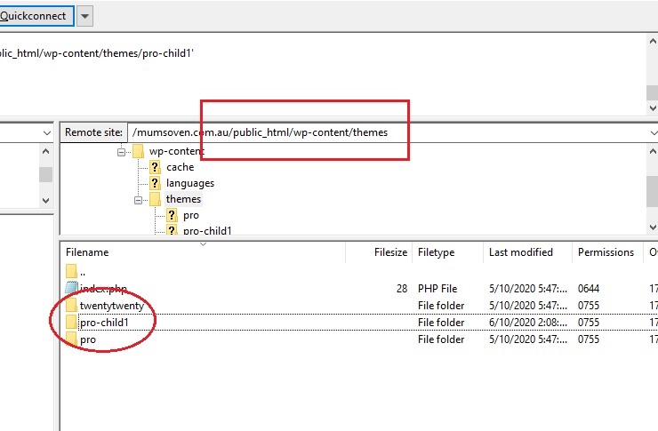This screenshot has height=431, width=658.
Task: Select the languages folder in tree
Action: (190, 183)
